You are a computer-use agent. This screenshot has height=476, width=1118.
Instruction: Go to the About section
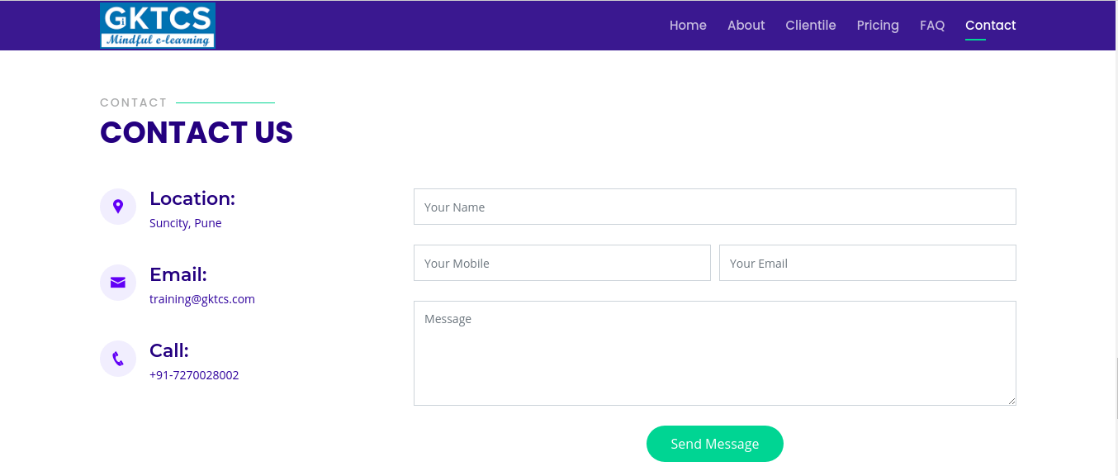pyautogui.click(x=746, y=26)
